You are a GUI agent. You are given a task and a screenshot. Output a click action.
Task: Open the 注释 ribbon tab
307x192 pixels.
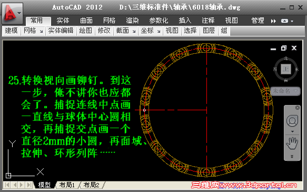(x=208, y=21)
